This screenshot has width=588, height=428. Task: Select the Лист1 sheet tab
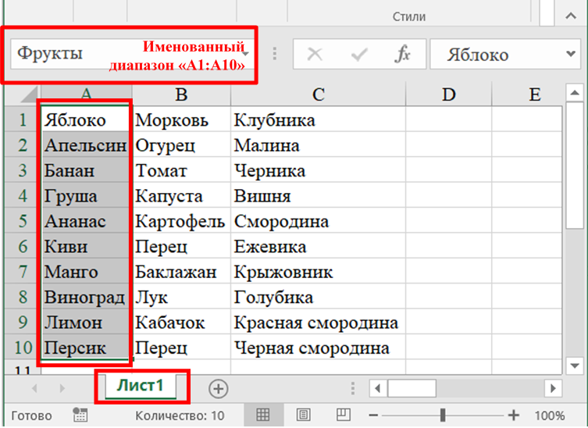coord(141,387)
